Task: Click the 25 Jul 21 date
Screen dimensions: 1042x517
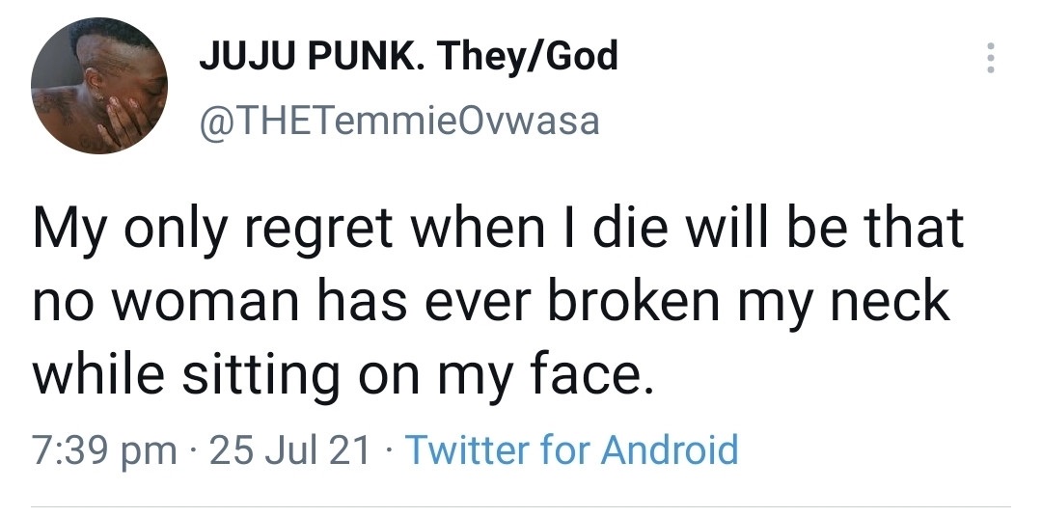Action: tap(289, 450)
